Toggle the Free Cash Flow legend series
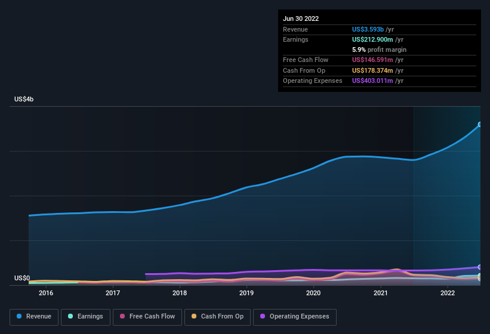Screen dimensions: 490x334 pyautogui.click(x=147, y=317)
